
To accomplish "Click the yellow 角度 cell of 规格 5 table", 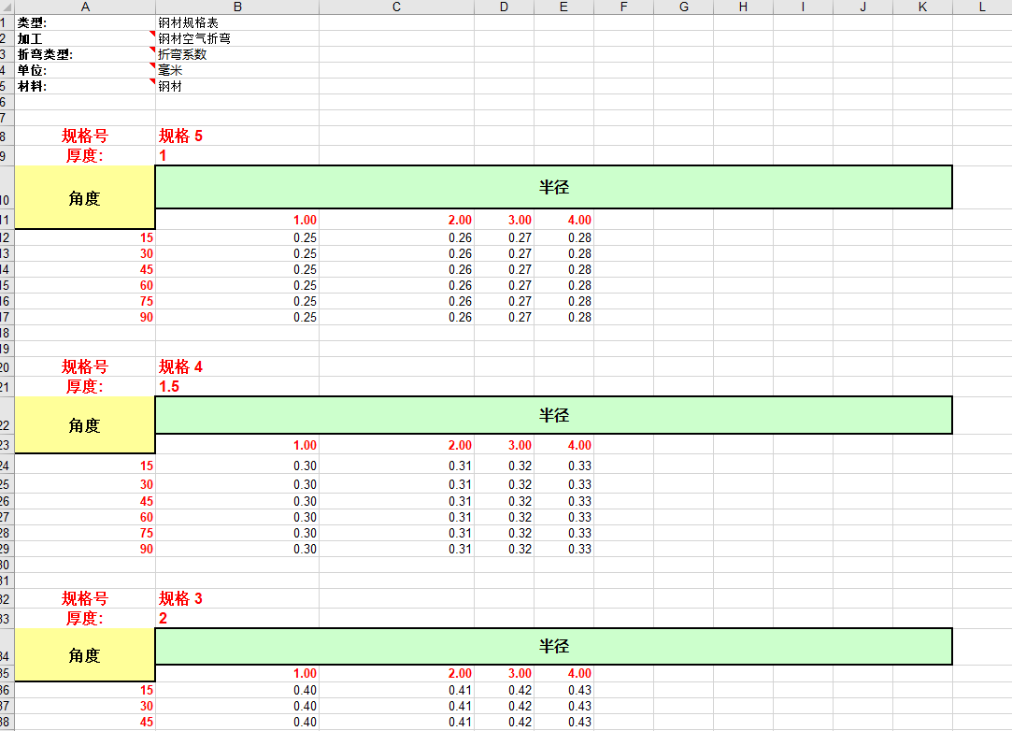I will pos(84,197).
